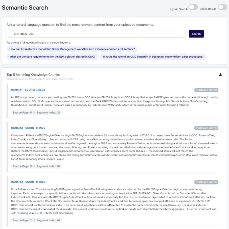Open the Rank #1 score heading
Screen dimensions: 229x229
28,90
